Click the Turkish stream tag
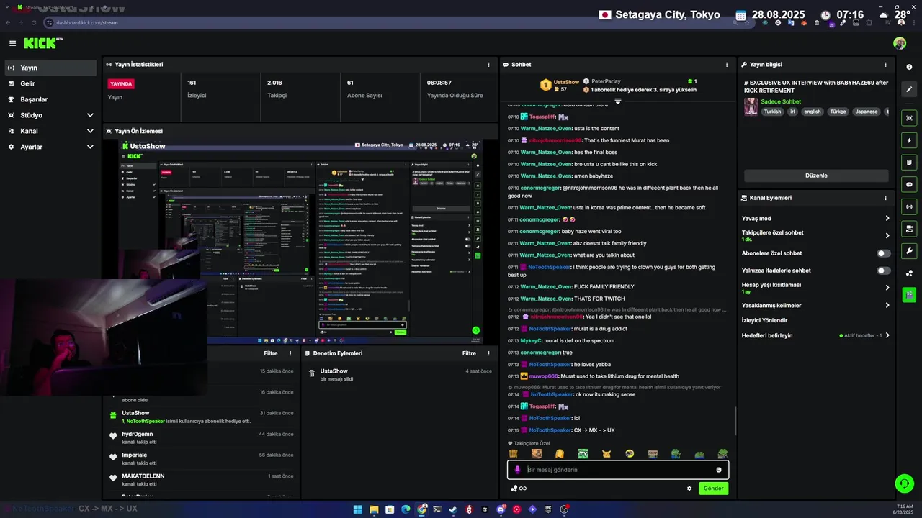 772,112
